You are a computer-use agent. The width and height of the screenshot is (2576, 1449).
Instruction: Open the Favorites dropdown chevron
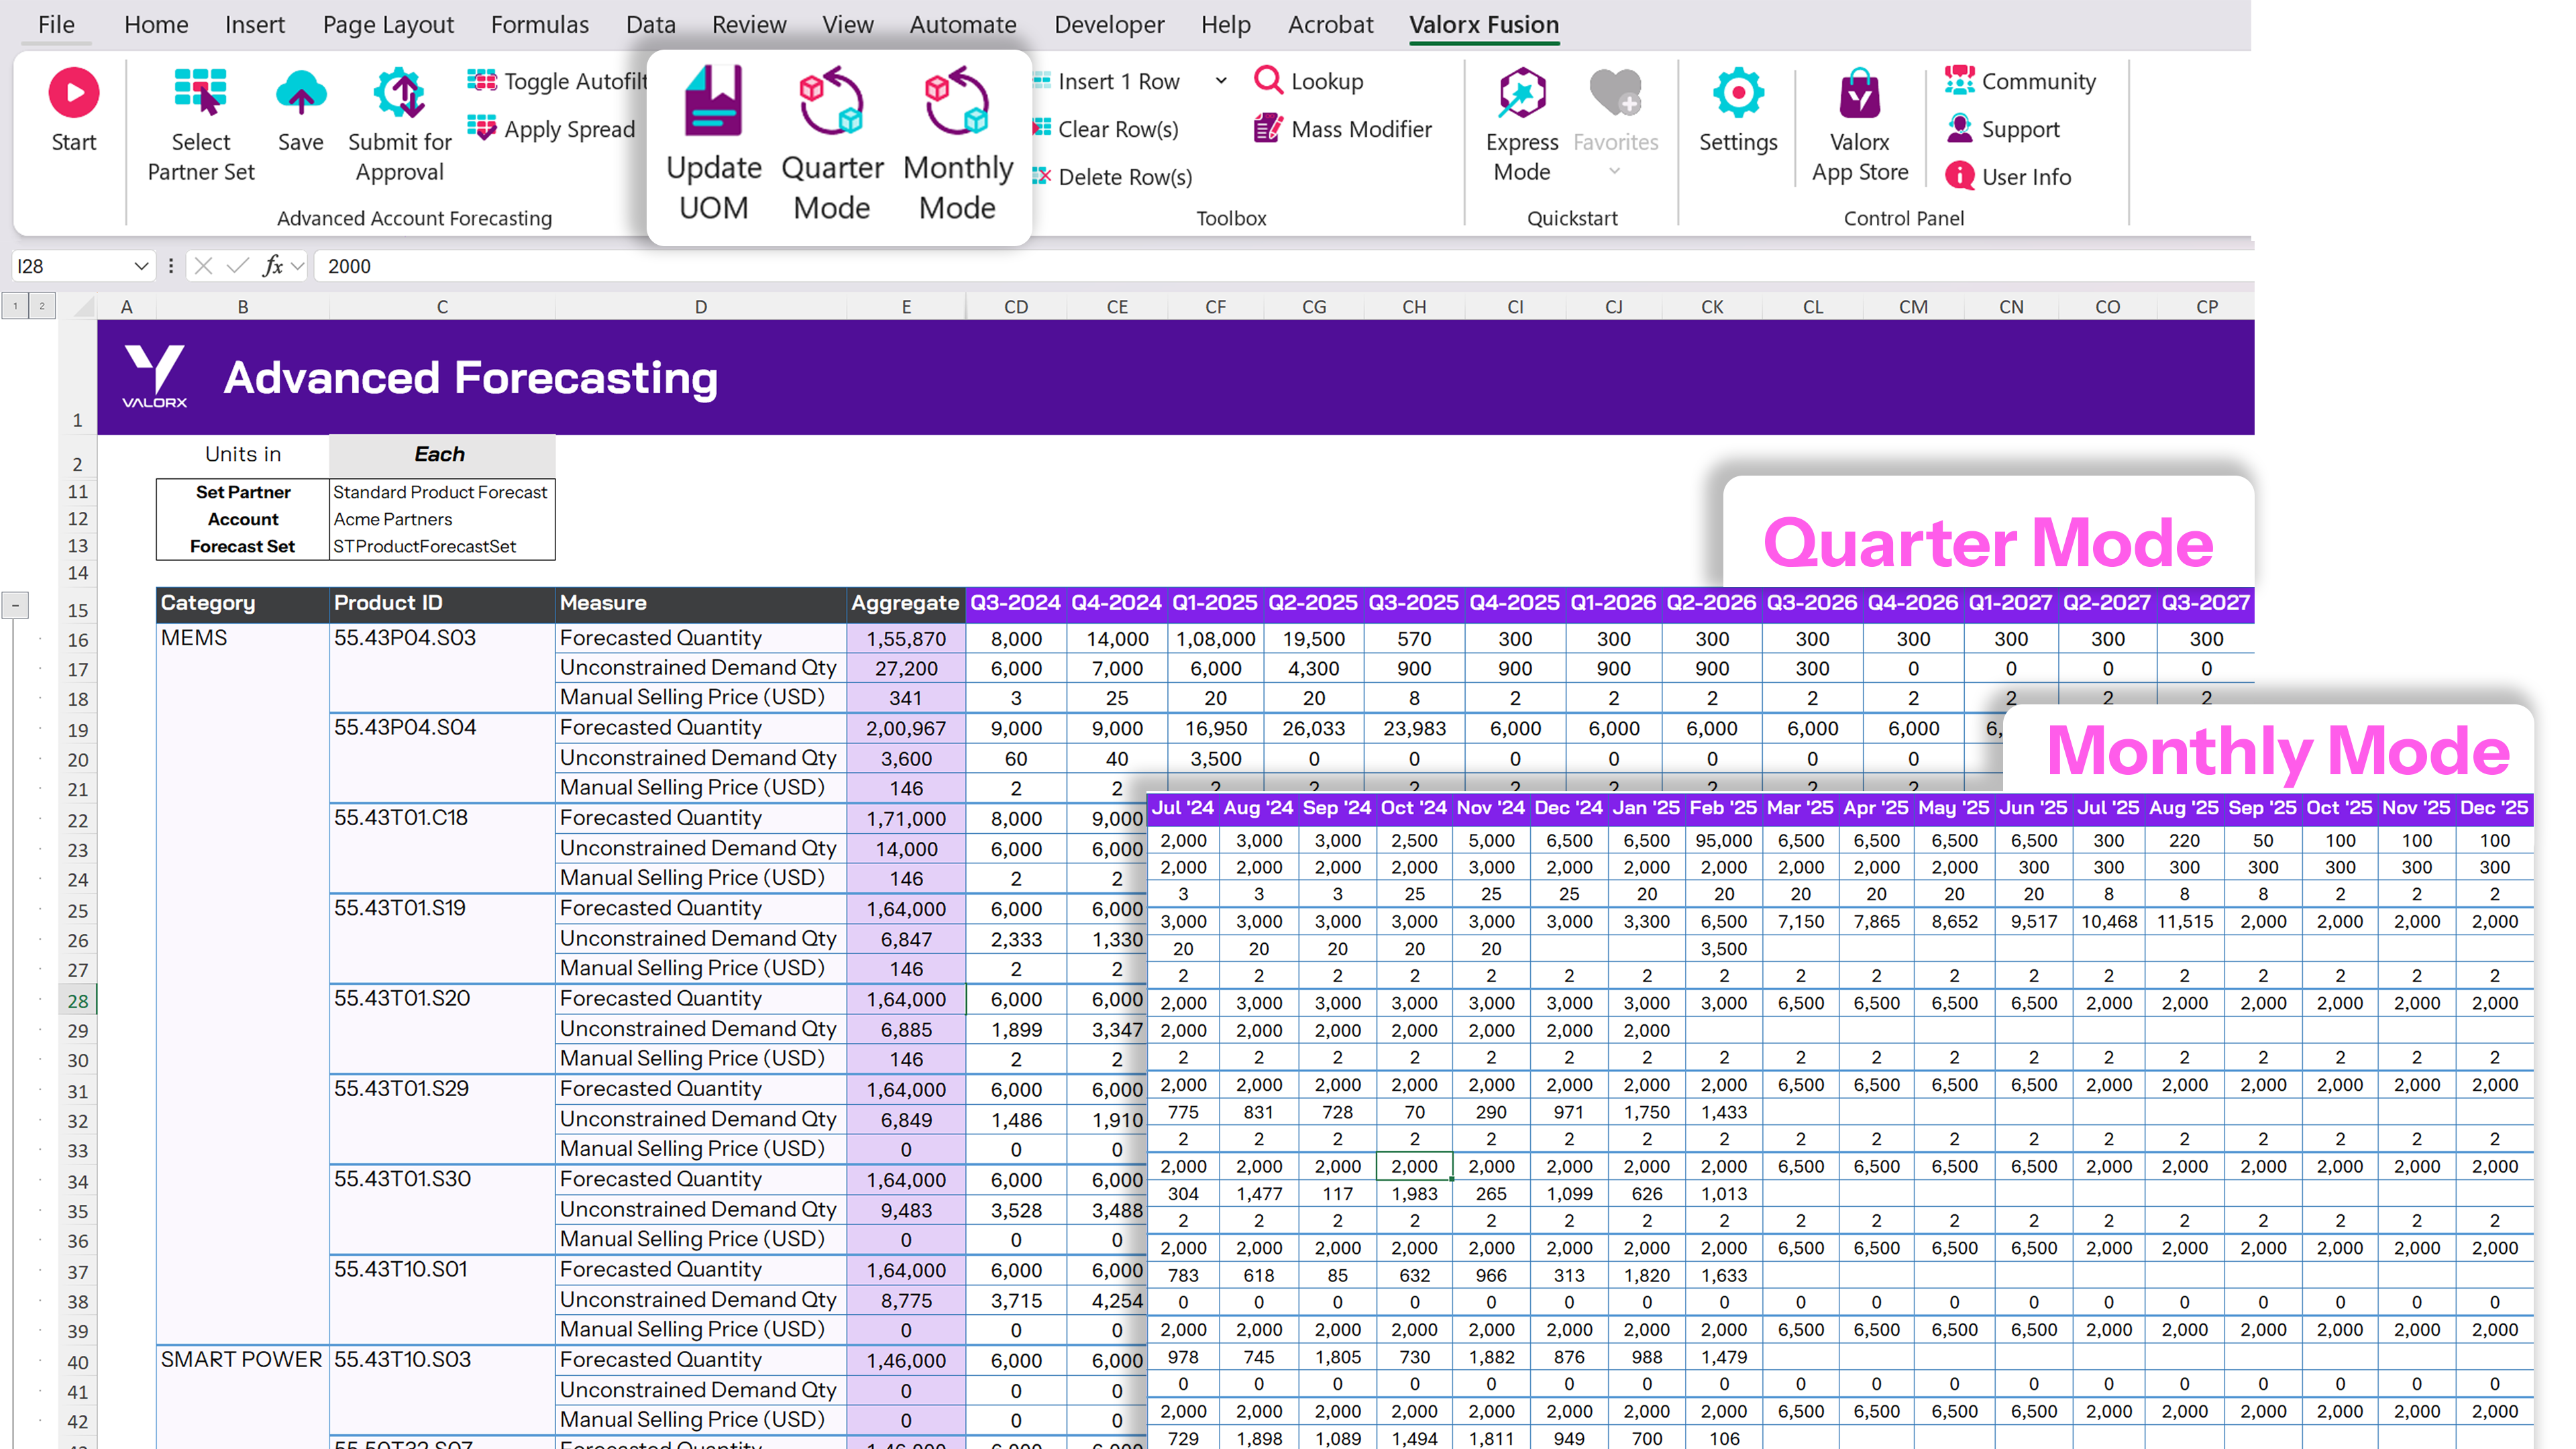click(1614, 171)
